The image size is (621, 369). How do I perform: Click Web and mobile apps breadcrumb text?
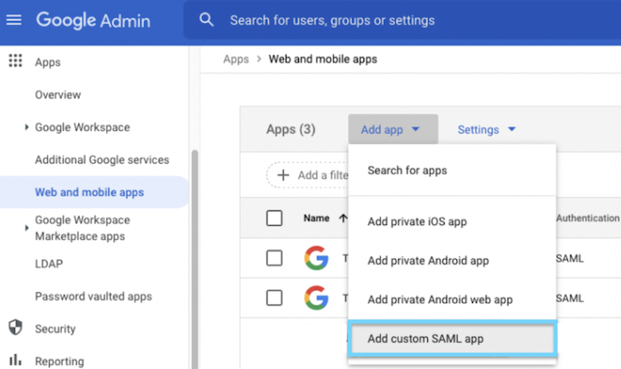click(x=323, y=59)
